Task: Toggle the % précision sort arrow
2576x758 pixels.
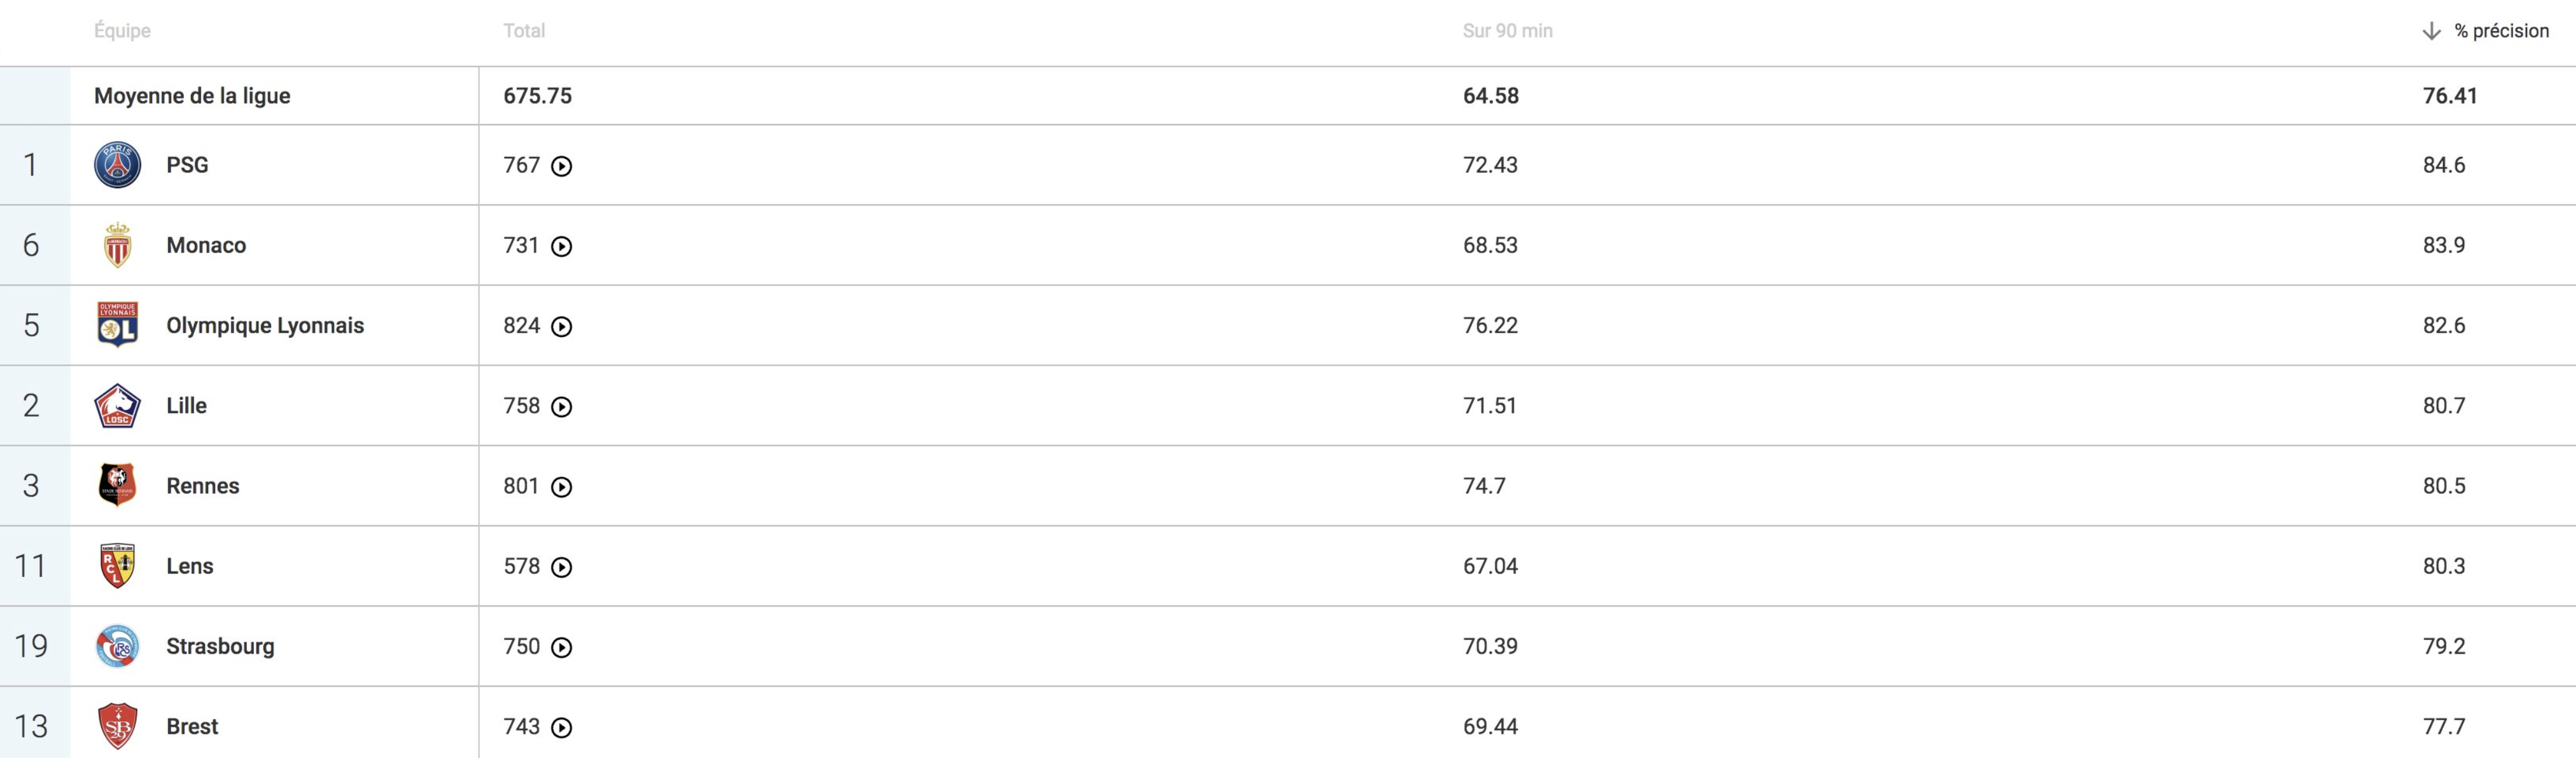Action: (2431, 31)
